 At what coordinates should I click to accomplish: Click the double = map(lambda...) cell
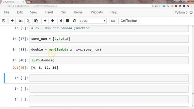click(x=109, y=50)
